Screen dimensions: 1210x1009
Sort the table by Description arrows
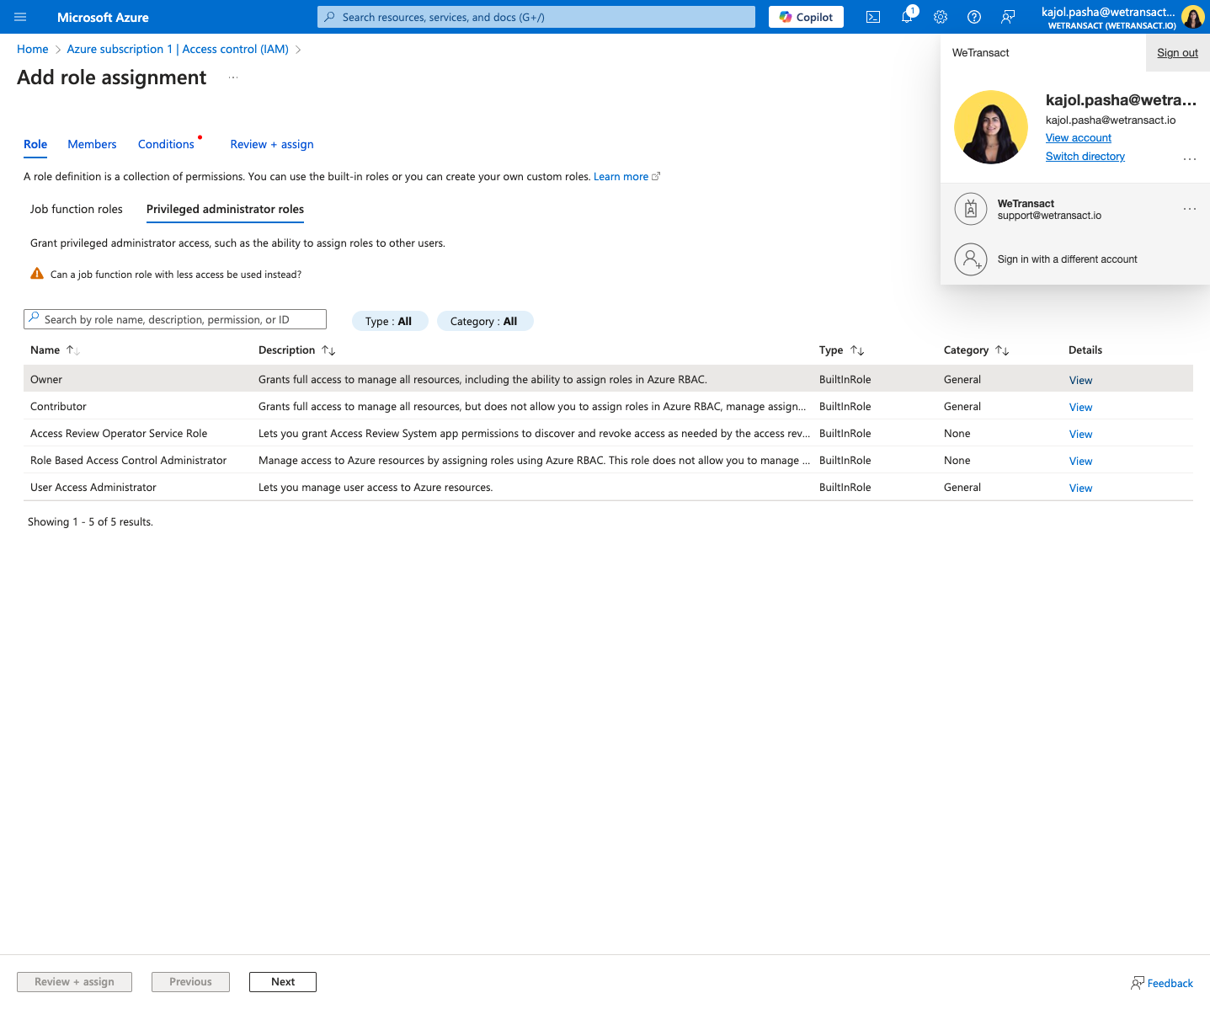(x=328, y=350)
